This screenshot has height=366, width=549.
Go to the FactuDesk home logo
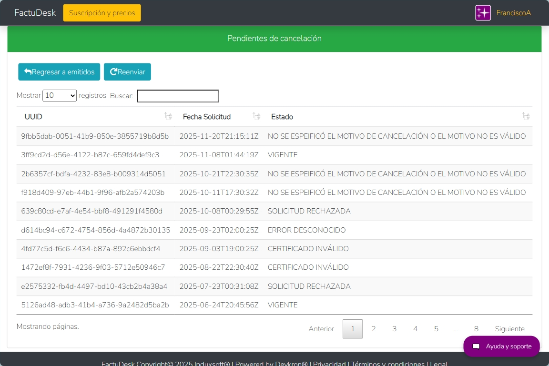35,13
